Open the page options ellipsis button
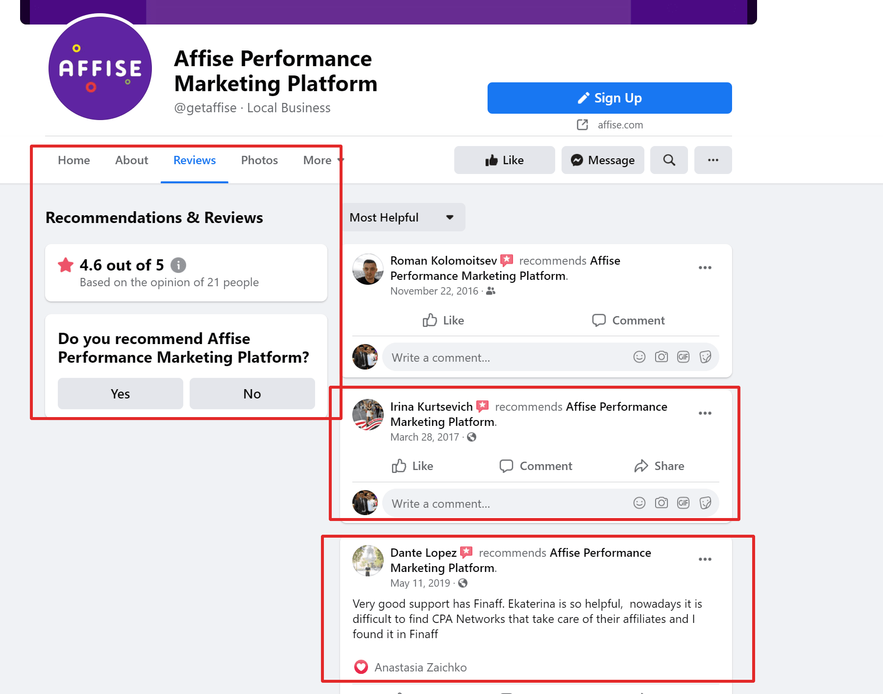This screenshot has height=694, width=883. (x=713, y=160)
